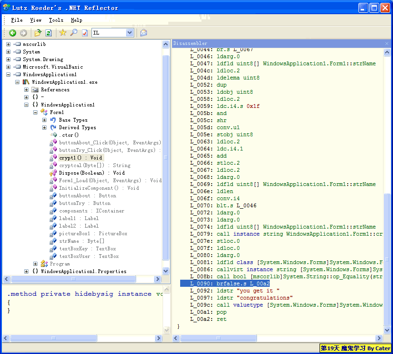
Task: Open the View menu
Action: click(36, 20)
